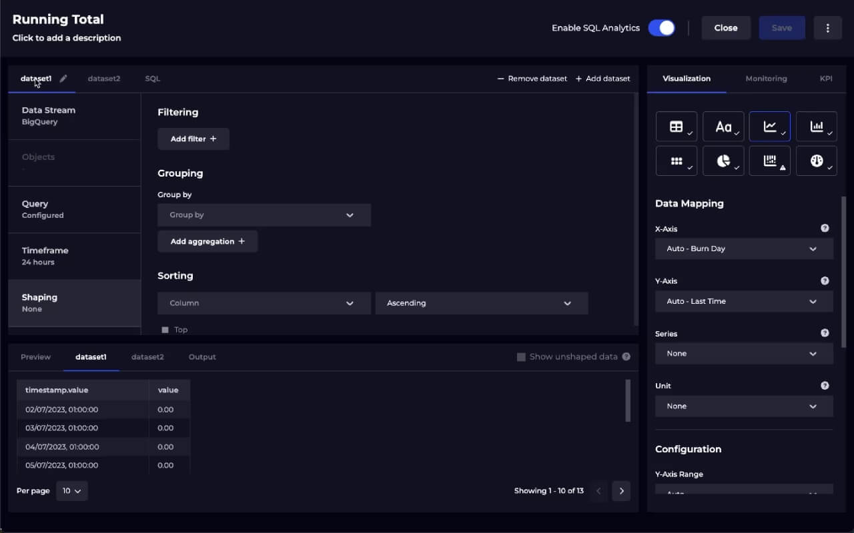854x533 pixels.
Task: Click the pencil edit icon beside dataset1
Action: [63, 79]
